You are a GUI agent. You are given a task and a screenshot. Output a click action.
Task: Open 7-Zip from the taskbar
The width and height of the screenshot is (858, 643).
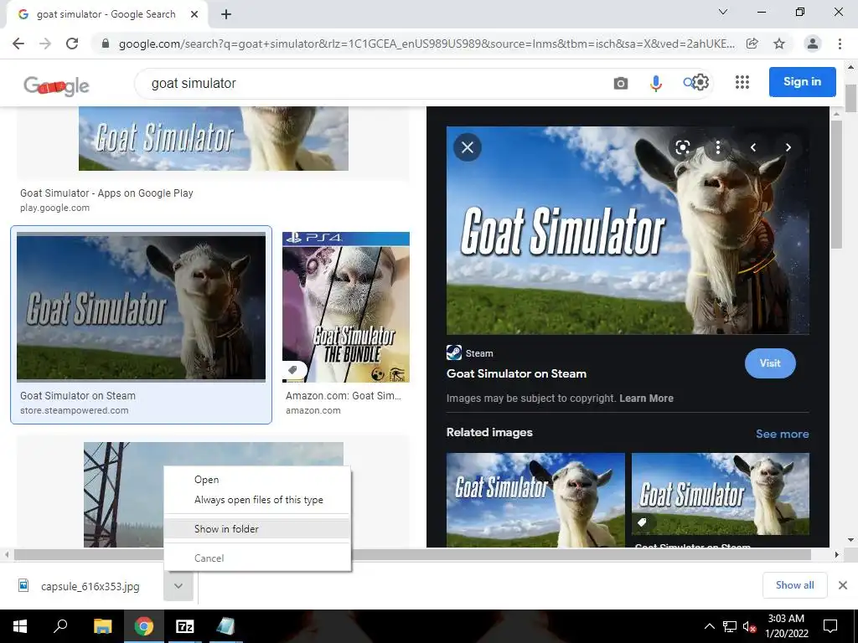point(185,626)
